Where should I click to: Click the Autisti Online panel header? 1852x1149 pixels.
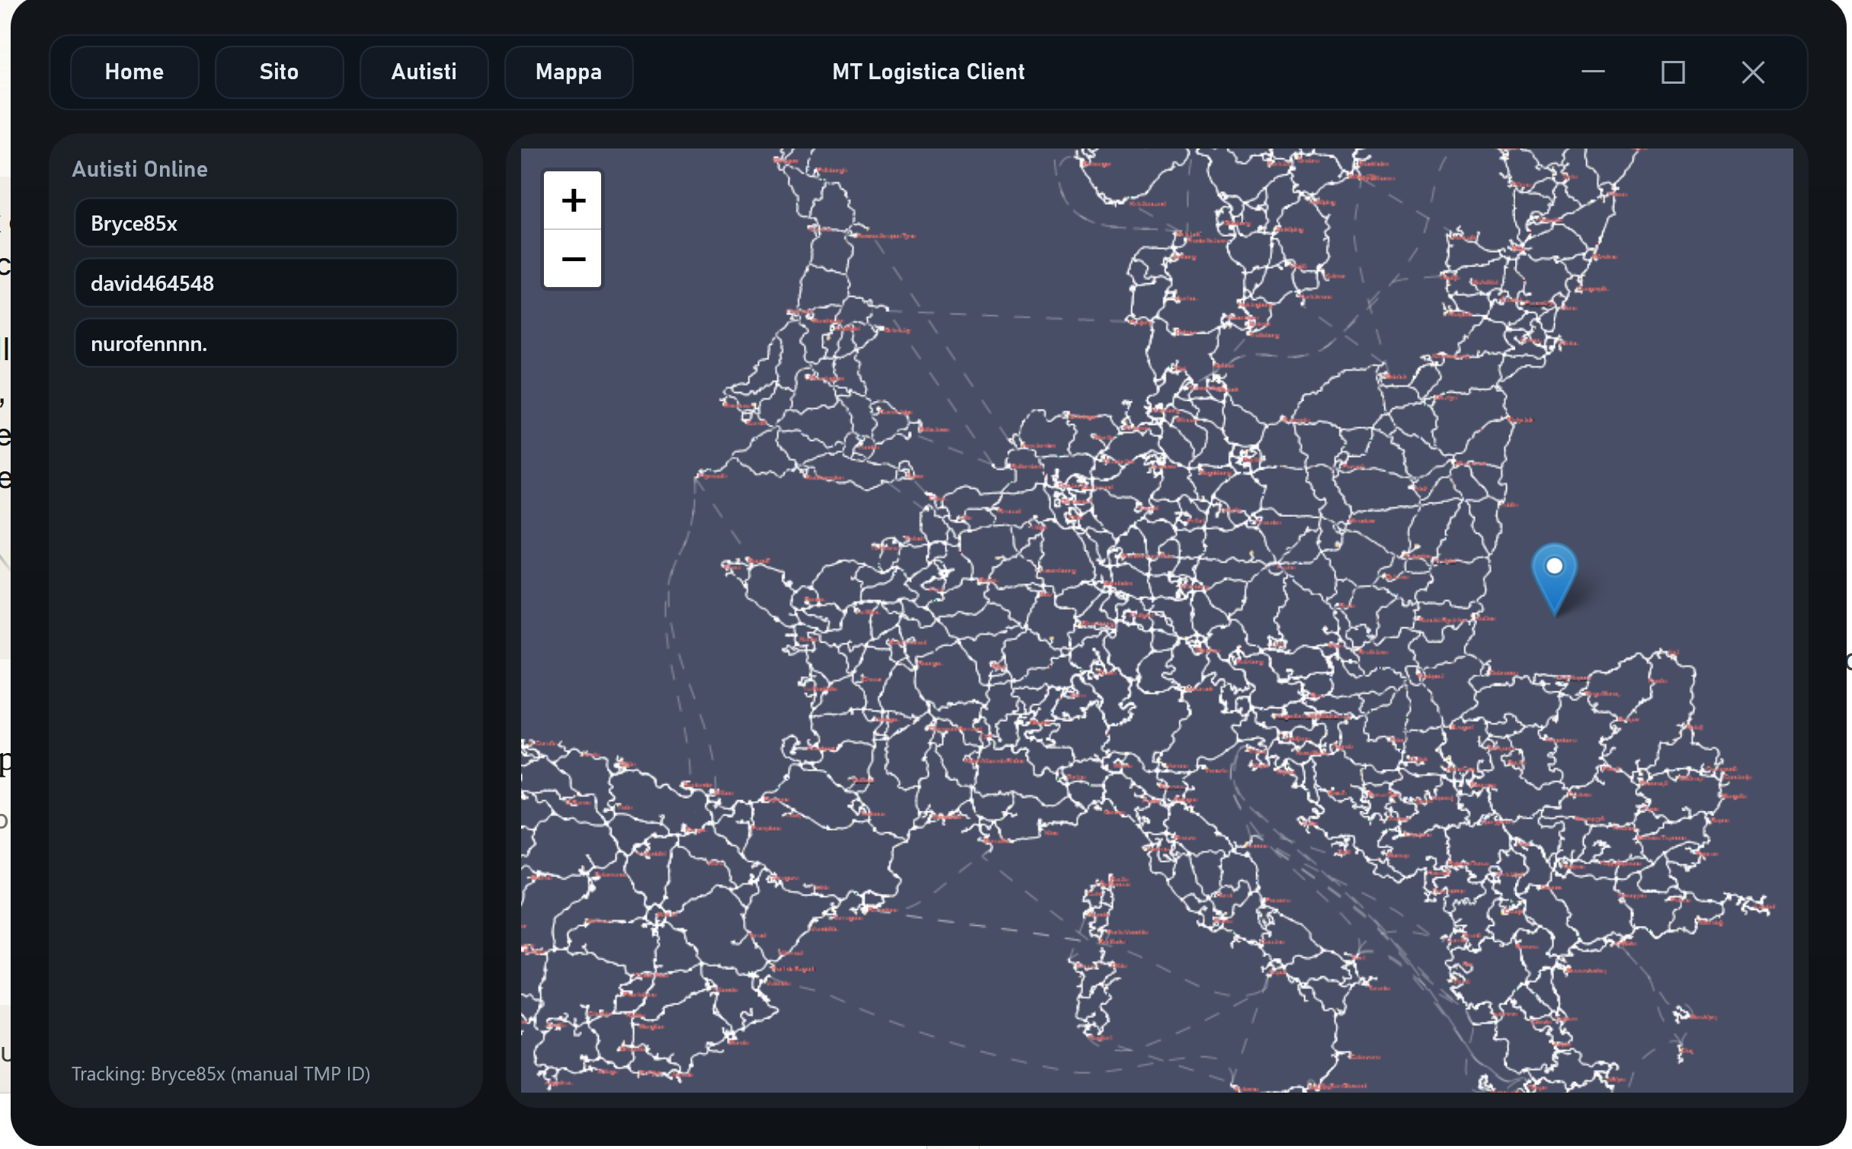tap(140, 169)
